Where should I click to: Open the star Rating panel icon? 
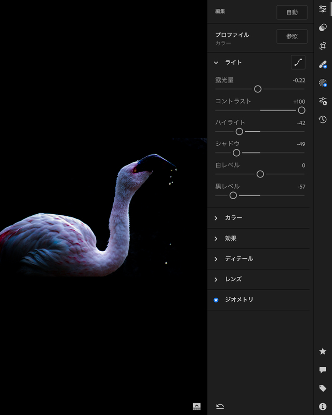click(323, 351)
